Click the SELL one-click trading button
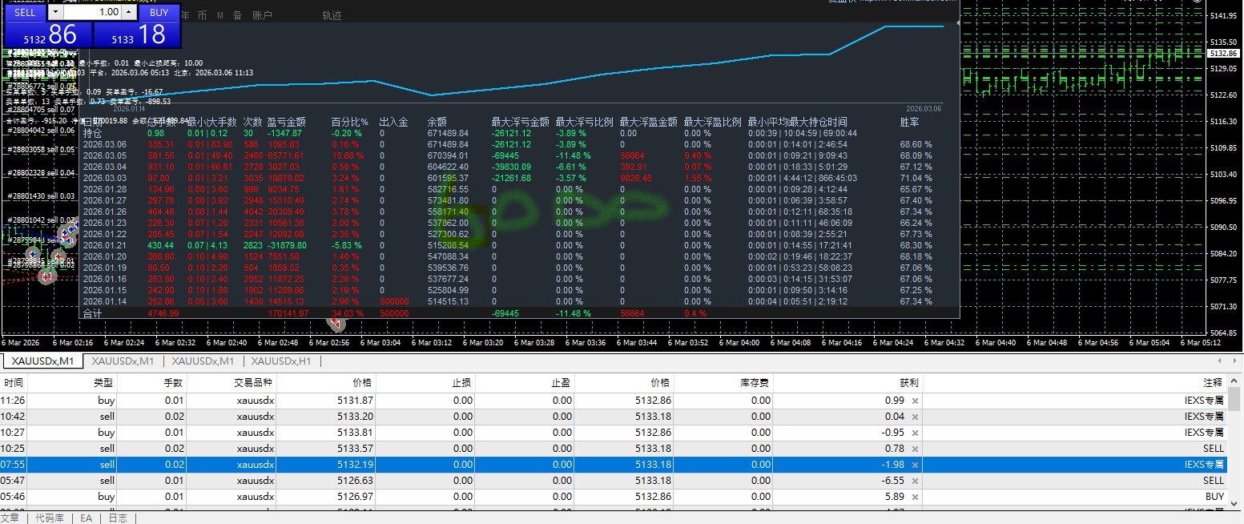 (25, 12)
